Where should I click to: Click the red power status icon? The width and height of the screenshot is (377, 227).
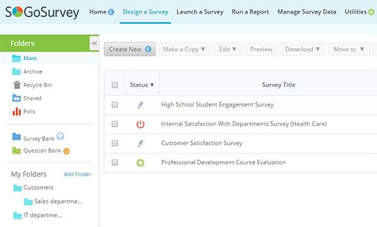[x=140, y=124]
